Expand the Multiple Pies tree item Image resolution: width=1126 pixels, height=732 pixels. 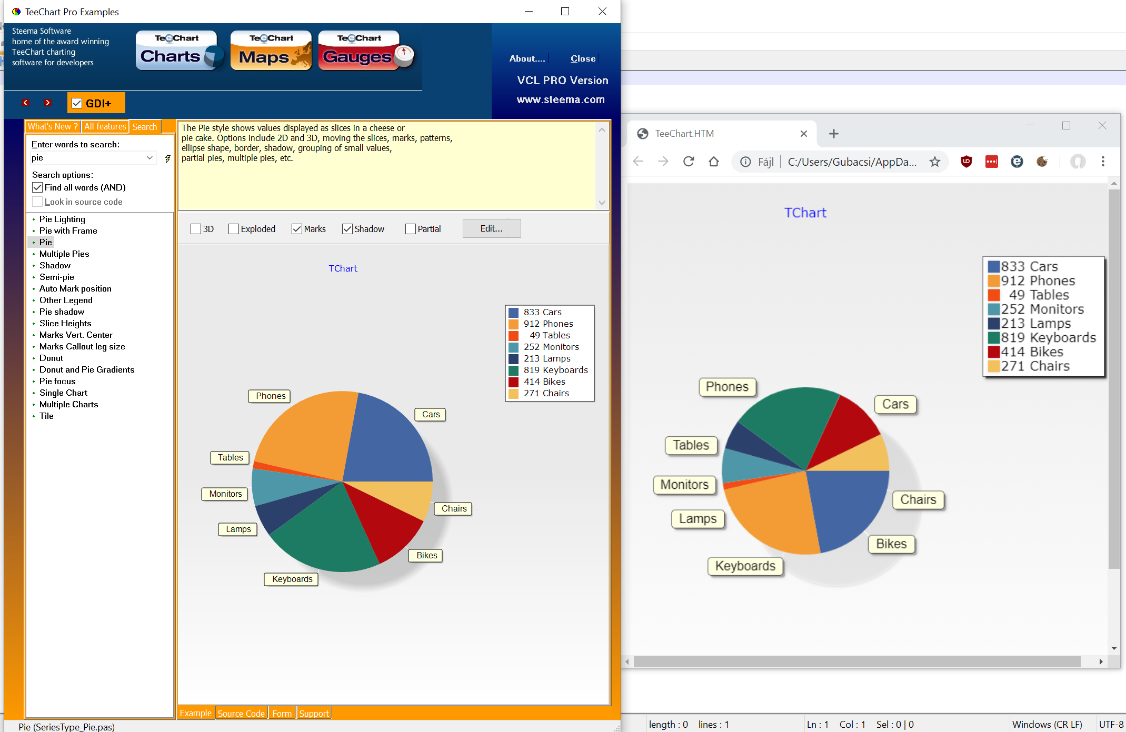point(65,254)
